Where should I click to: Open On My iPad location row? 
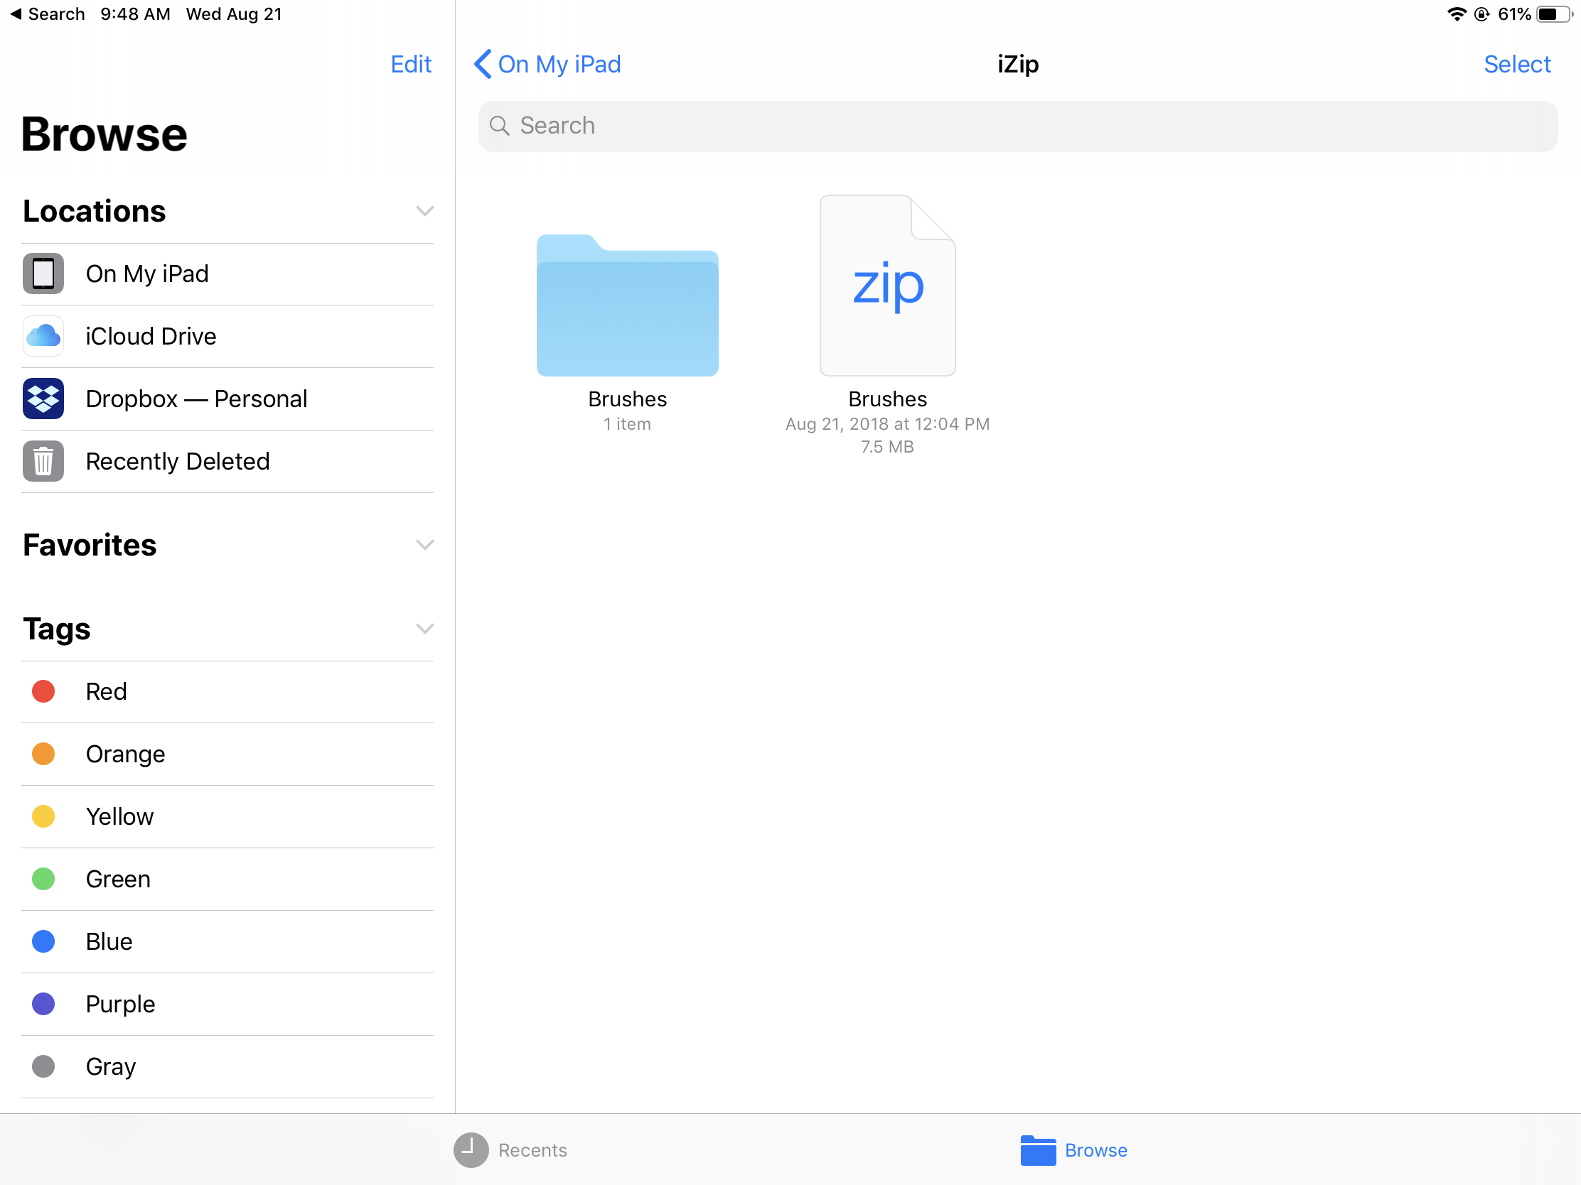tap(228, 274)
